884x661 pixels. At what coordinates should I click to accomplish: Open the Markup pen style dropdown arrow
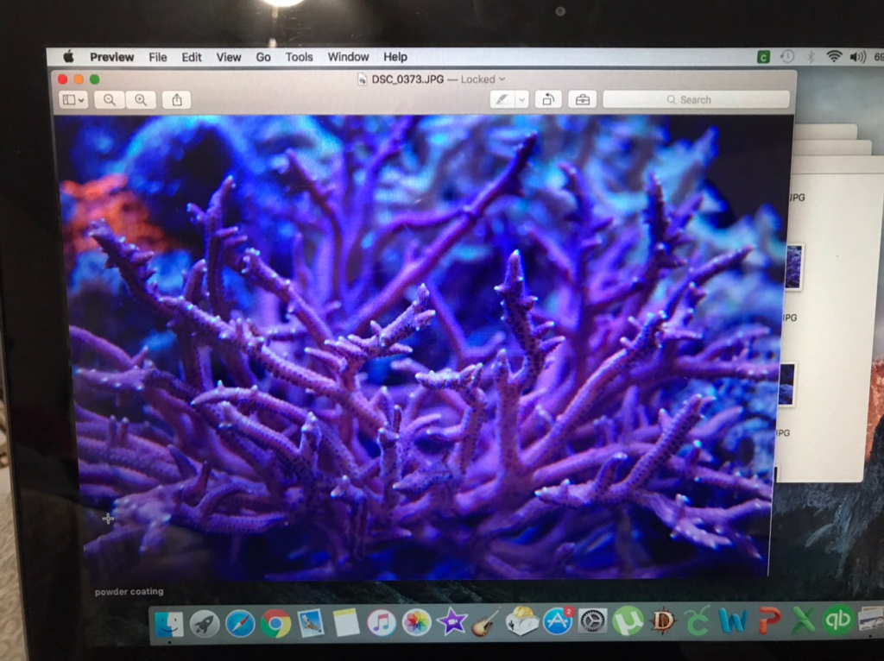click(x=522, y=100)
